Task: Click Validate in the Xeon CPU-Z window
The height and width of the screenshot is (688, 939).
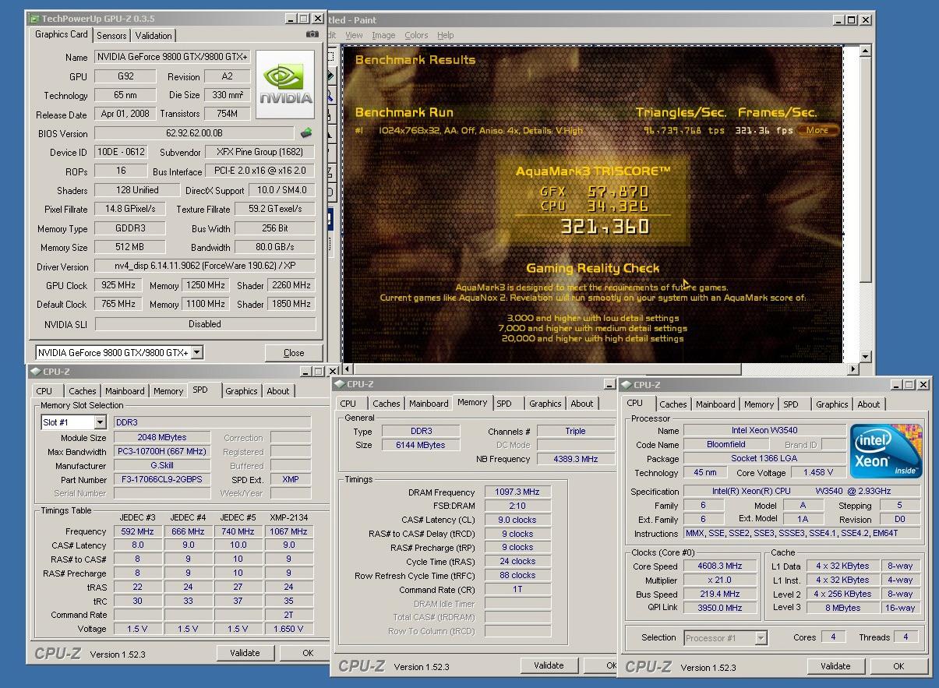Action: [835, 666]
